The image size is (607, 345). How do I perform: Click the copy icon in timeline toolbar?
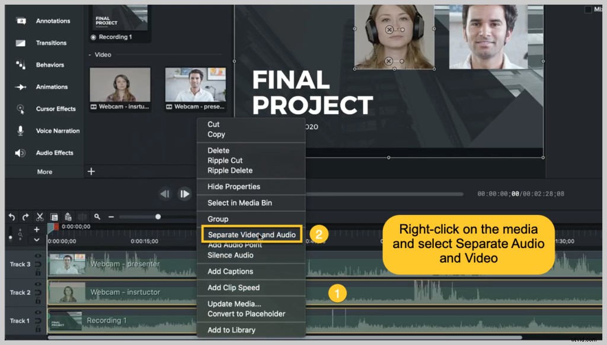pos(54,217)
